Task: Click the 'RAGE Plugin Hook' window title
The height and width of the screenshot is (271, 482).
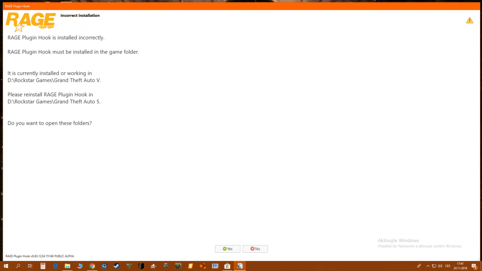Action: click(x=17, y=6)
